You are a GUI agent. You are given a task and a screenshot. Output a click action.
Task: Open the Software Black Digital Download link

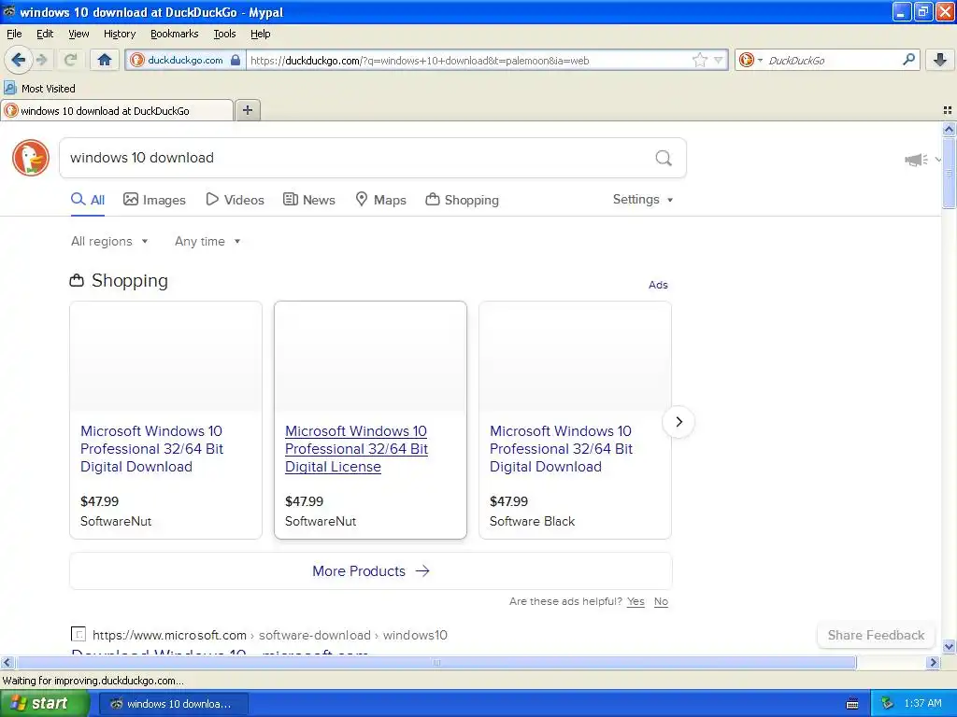[561, 449]
